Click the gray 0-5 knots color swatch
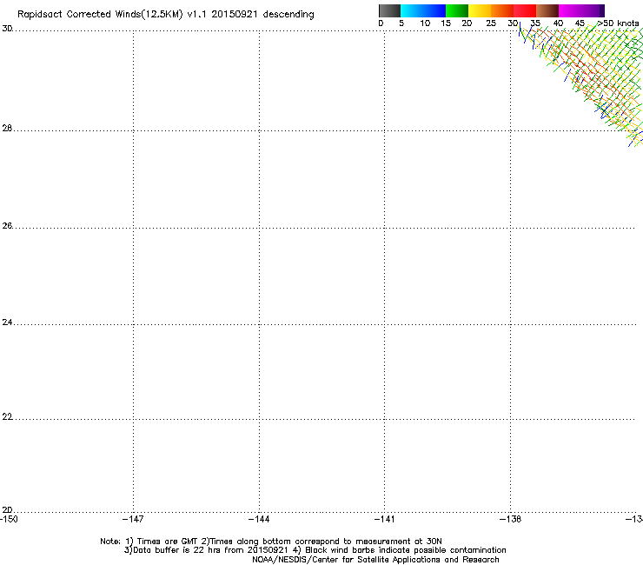 coord(389,10)
